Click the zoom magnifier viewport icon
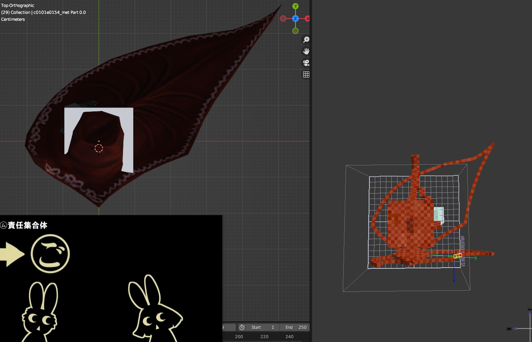The width and height of the screenshot is (532, 342). pos(306,40)
